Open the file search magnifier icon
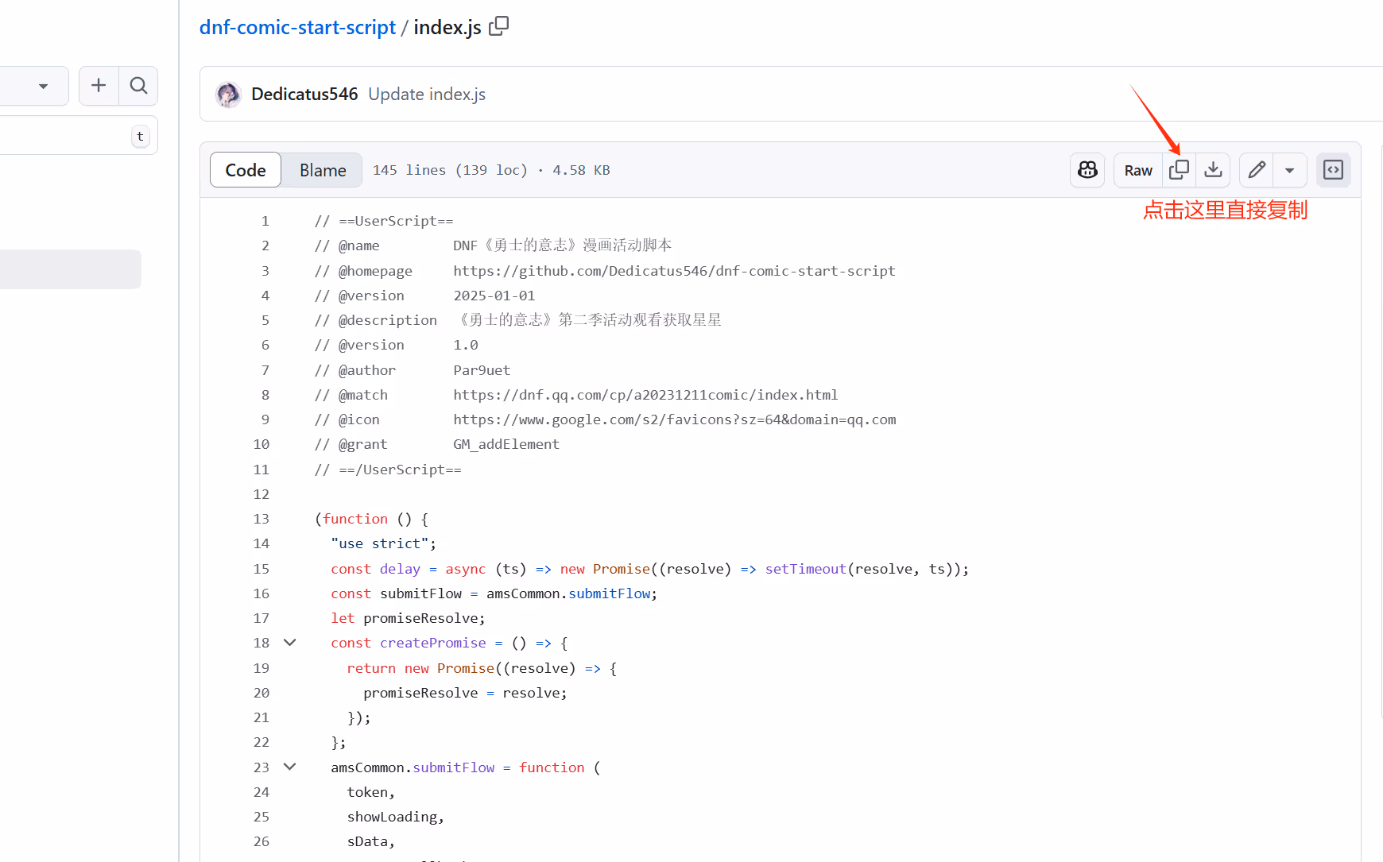 (x=138, y=85)
